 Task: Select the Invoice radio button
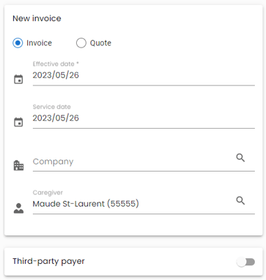[x=17, y=43]
